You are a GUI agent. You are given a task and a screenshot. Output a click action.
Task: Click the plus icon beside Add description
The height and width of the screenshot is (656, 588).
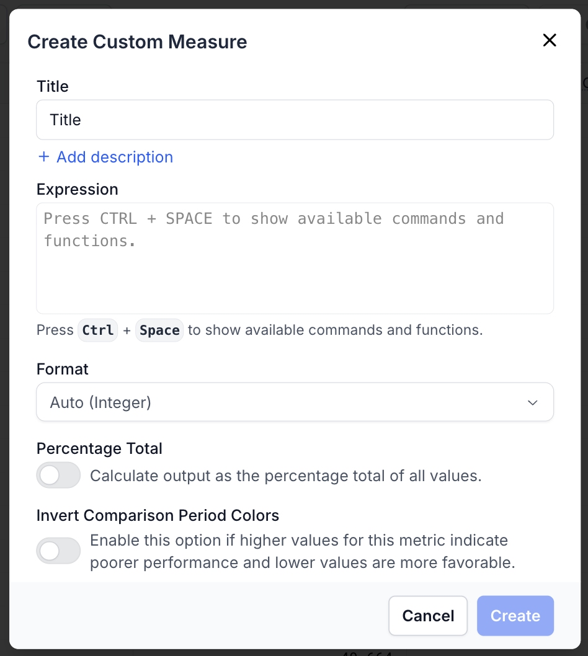pos(43,157)
